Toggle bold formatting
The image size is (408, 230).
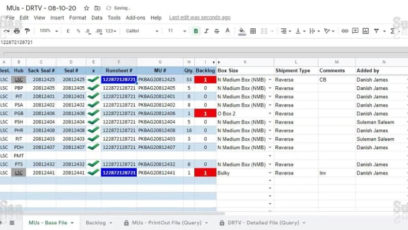[196, 31]
